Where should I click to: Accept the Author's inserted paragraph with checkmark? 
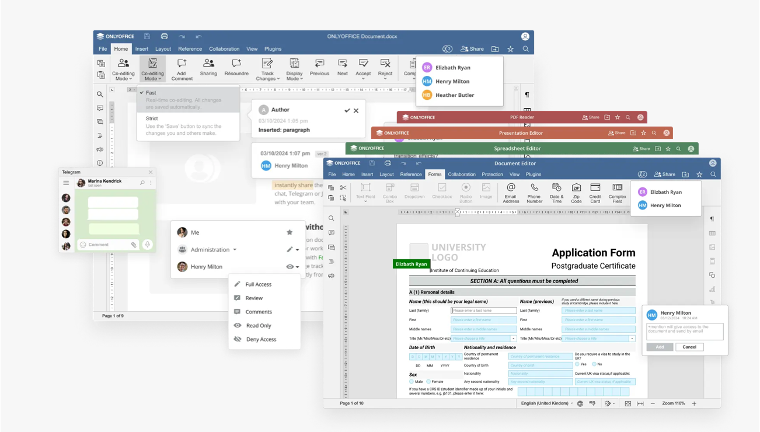tap(347, 110)
